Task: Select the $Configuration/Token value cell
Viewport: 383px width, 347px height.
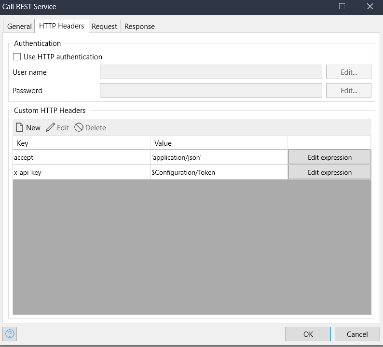Action: tap(219, 172)
